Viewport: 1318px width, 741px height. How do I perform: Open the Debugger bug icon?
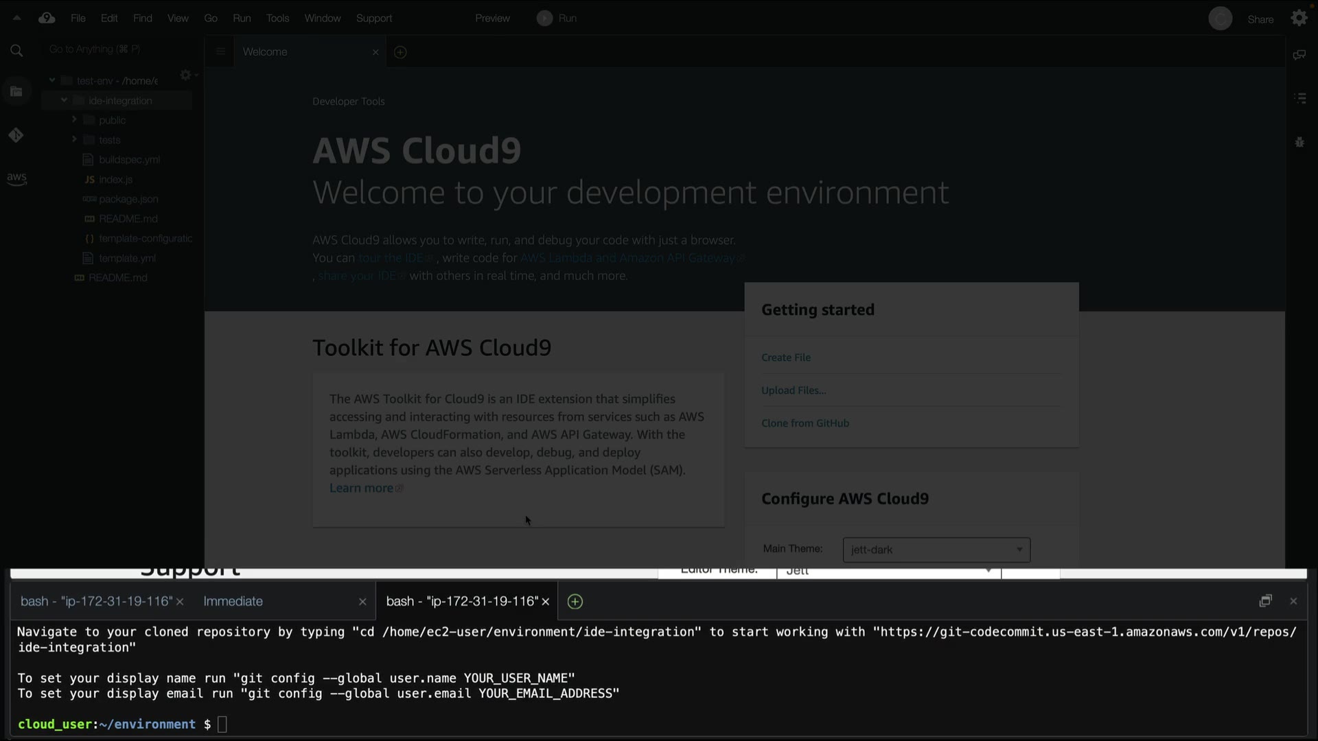click(1299, 143)
